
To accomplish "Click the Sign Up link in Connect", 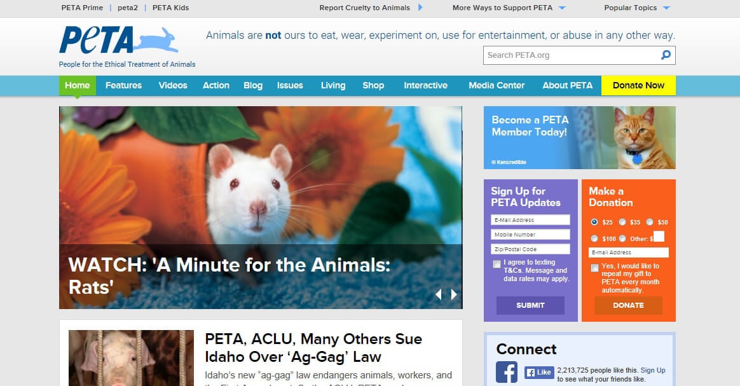I will pos(654,369).
